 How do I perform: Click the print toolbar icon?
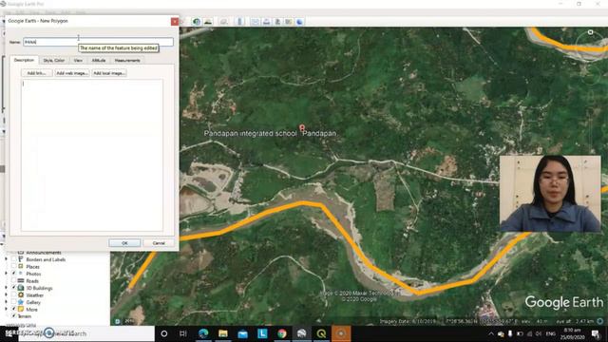[266, 22]
